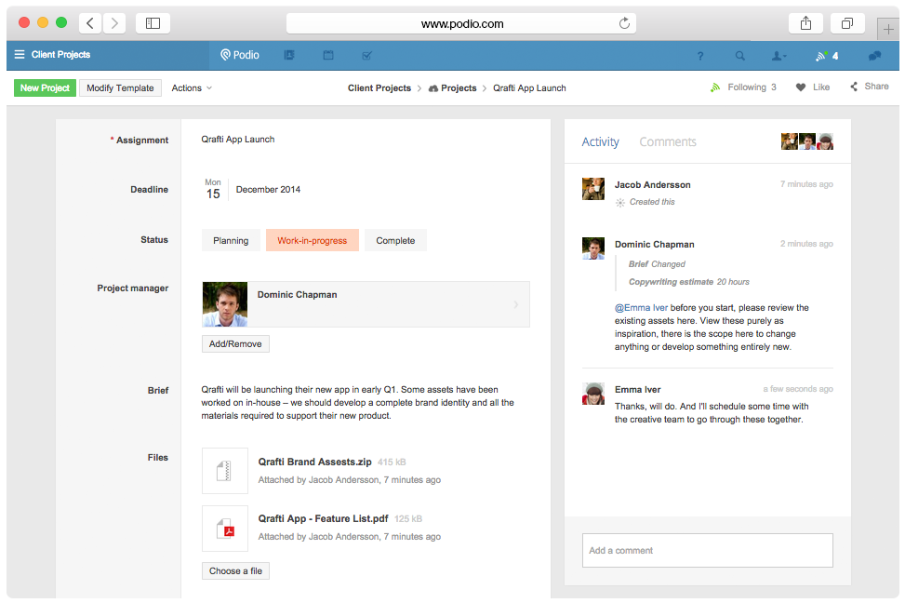Viewport: 905px width, 603px height.
Task: Click the Add a comment field
Action: coord(708,551)
